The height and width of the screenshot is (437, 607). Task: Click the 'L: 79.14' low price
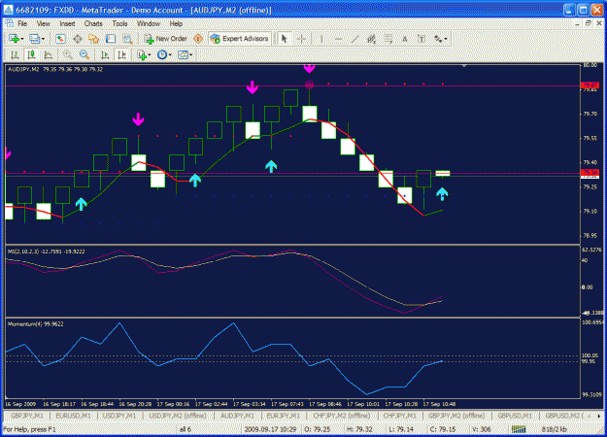point(401,429)
